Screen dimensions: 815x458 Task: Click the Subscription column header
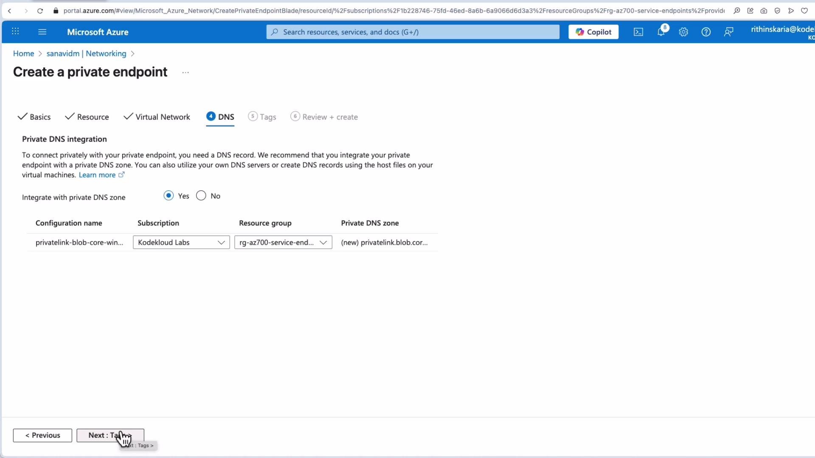tap(158, 223)
